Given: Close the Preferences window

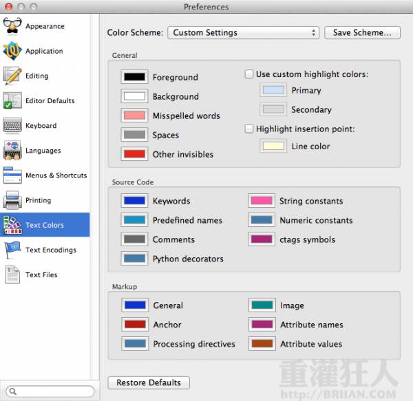Looking at the screenshot, I should point(9,7).
